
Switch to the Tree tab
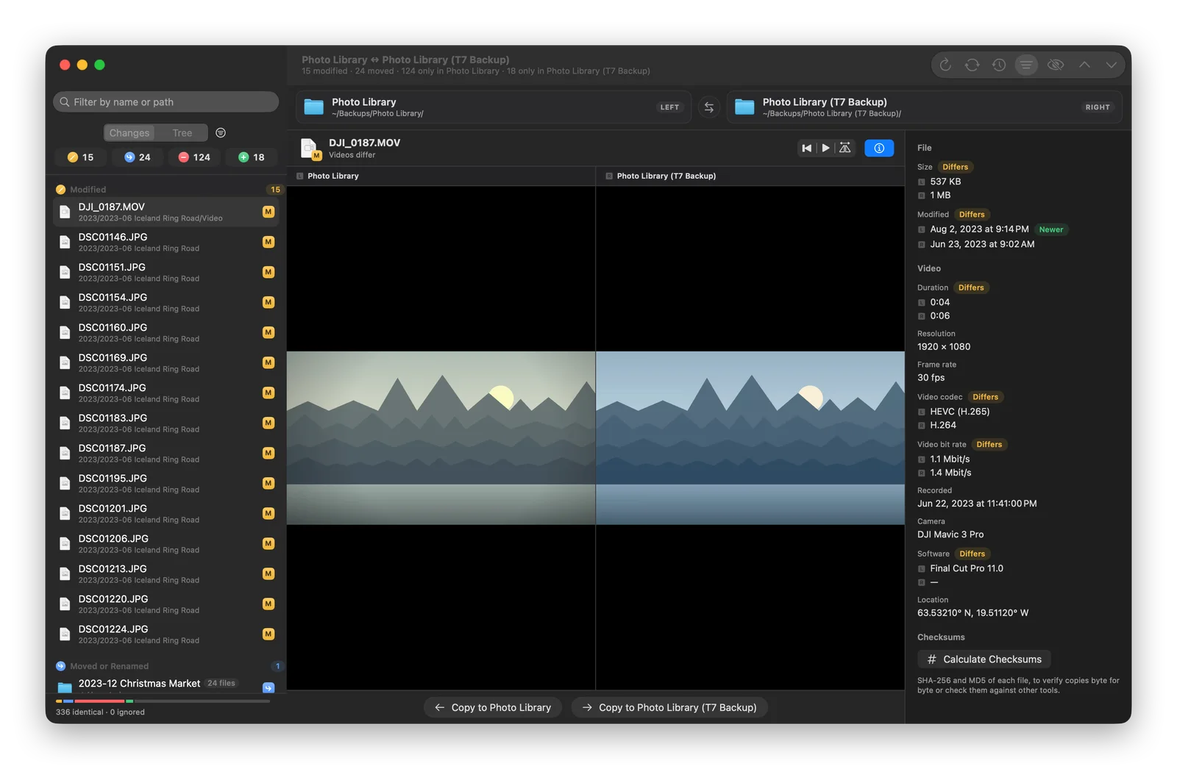pyautogui.click(x=182, y=133)
